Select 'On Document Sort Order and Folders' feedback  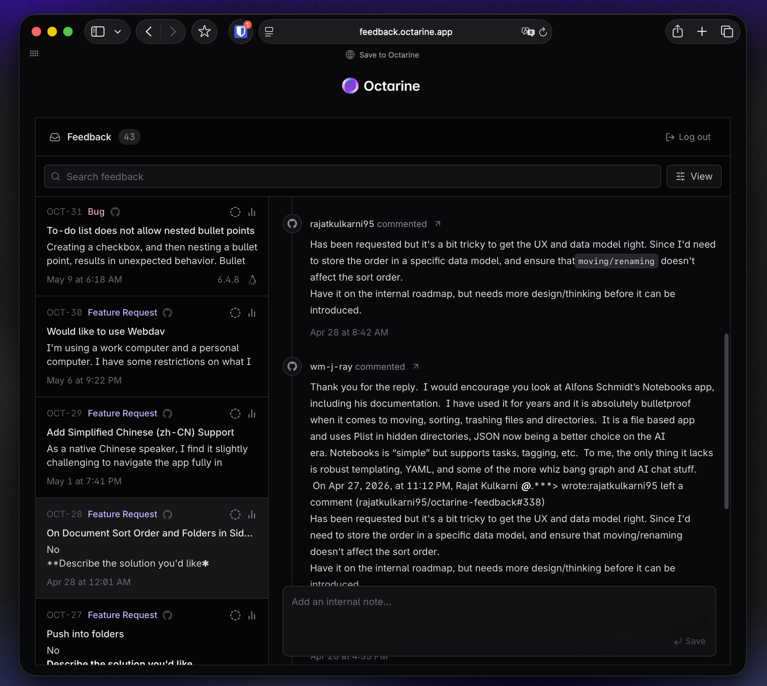(x=150, y=533)
